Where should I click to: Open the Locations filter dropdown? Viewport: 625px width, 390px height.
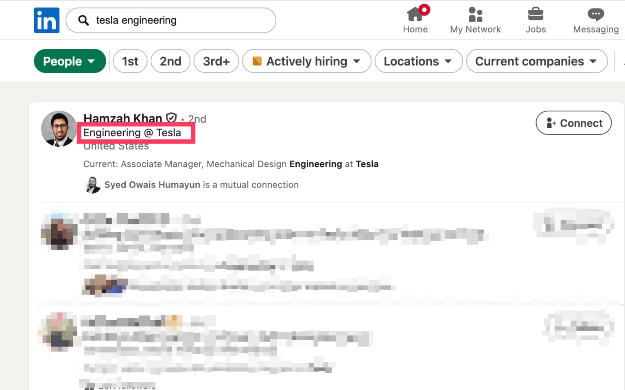click(x=418, y=61)
